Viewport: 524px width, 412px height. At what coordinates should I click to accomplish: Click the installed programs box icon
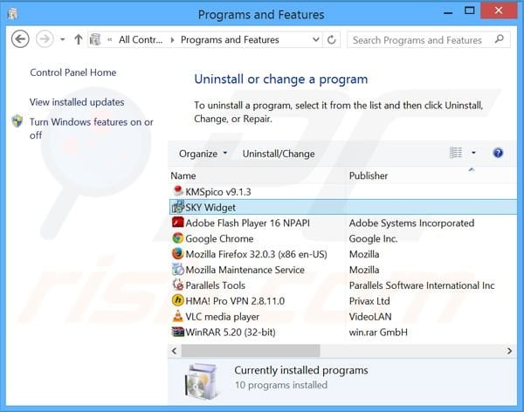(201, 381)
